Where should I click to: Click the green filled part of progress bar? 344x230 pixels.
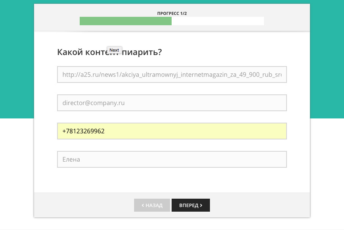[x=125, y=21]
